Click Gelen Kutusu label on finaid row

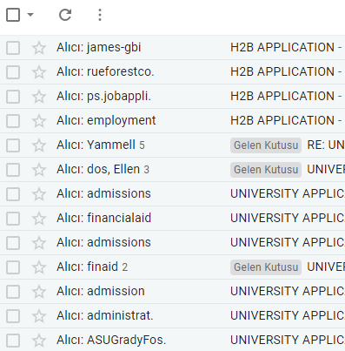click(266, 267)
